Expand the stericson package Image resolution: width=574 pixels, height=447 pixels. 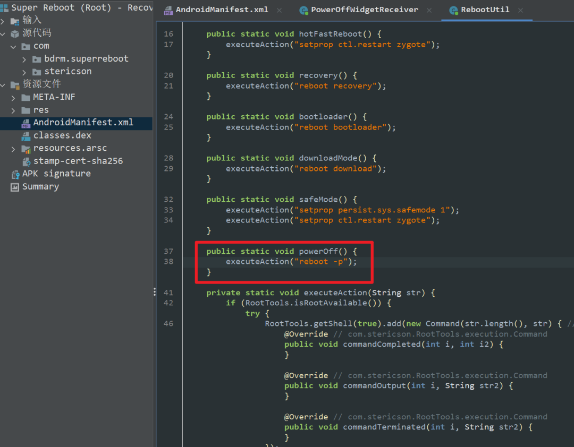[24, 72]
